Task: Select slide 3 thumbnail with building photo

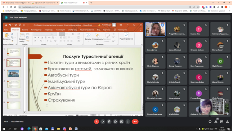Action: coord(14,73)
